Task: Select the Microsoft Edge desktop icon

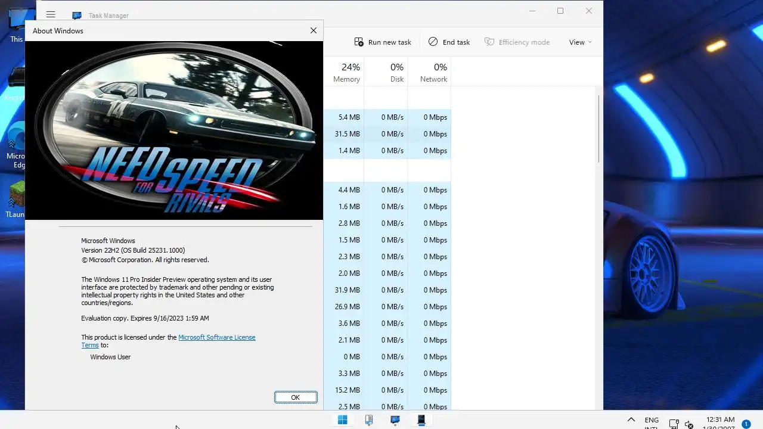Action: pyautogui.click(x=16, y=146)
